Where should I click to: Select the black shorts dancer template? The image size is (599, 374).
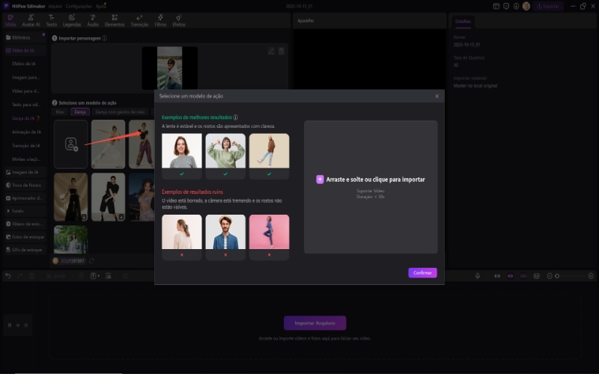coord(108,197)
